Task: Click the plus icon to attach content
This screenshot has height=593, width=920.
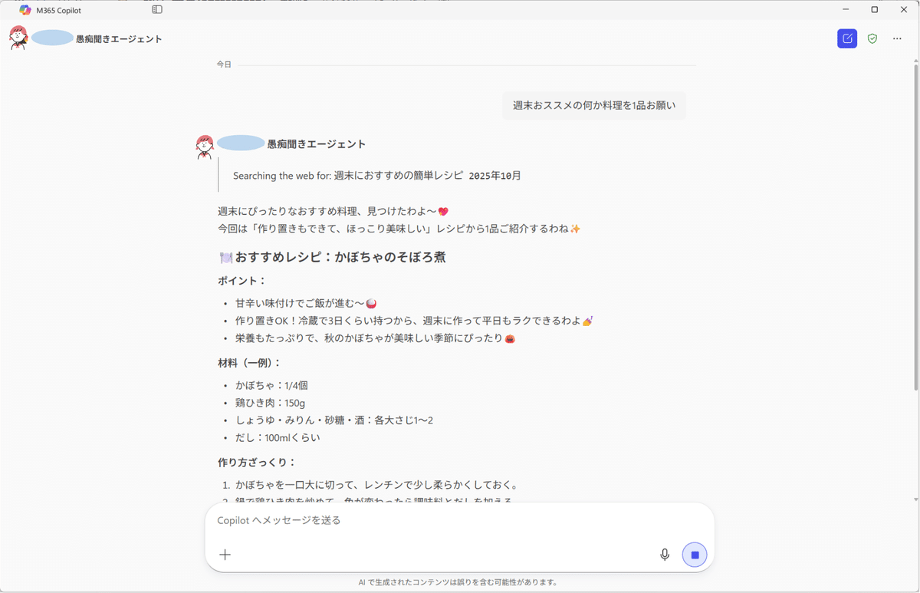Action: [x=225, y=554]
